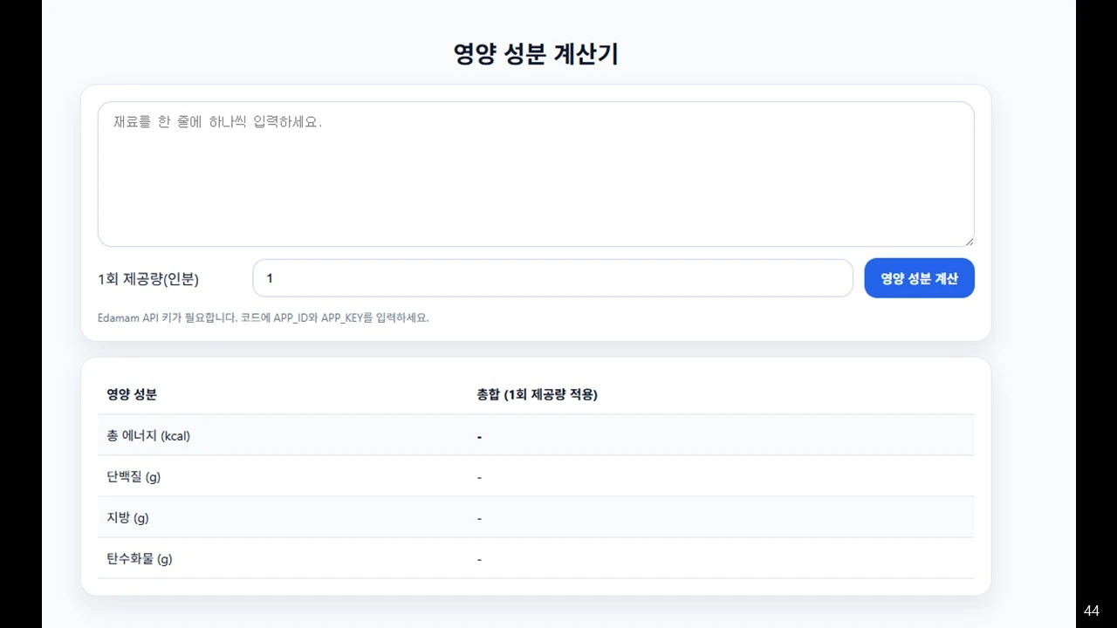The image size is (1117, 628).
Task: Click the page number 44
Action: tap(1091, 611)
